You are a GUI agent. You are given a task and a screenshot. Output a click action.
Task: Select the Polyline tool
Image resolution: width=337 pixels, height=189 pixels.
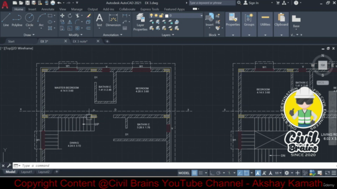pos(17,20)
